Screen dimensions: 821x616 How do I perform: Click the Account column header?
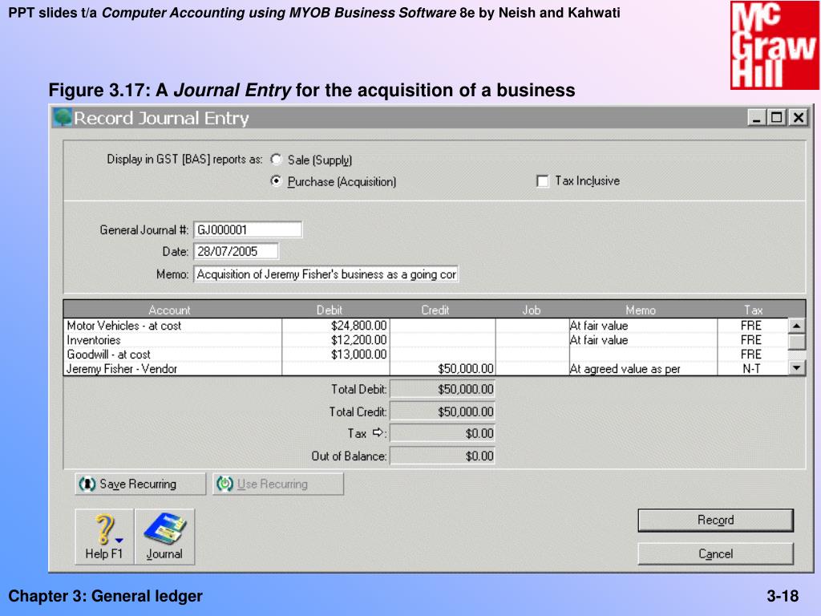tap(169, 310)
